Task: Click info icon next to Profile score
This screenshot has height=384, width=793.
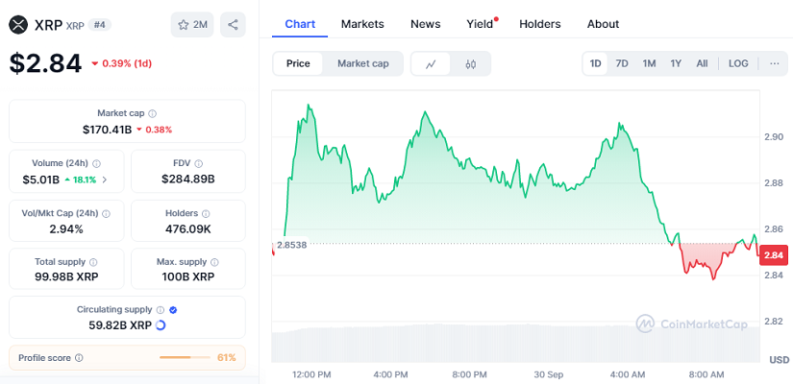Action: [79, 358]
